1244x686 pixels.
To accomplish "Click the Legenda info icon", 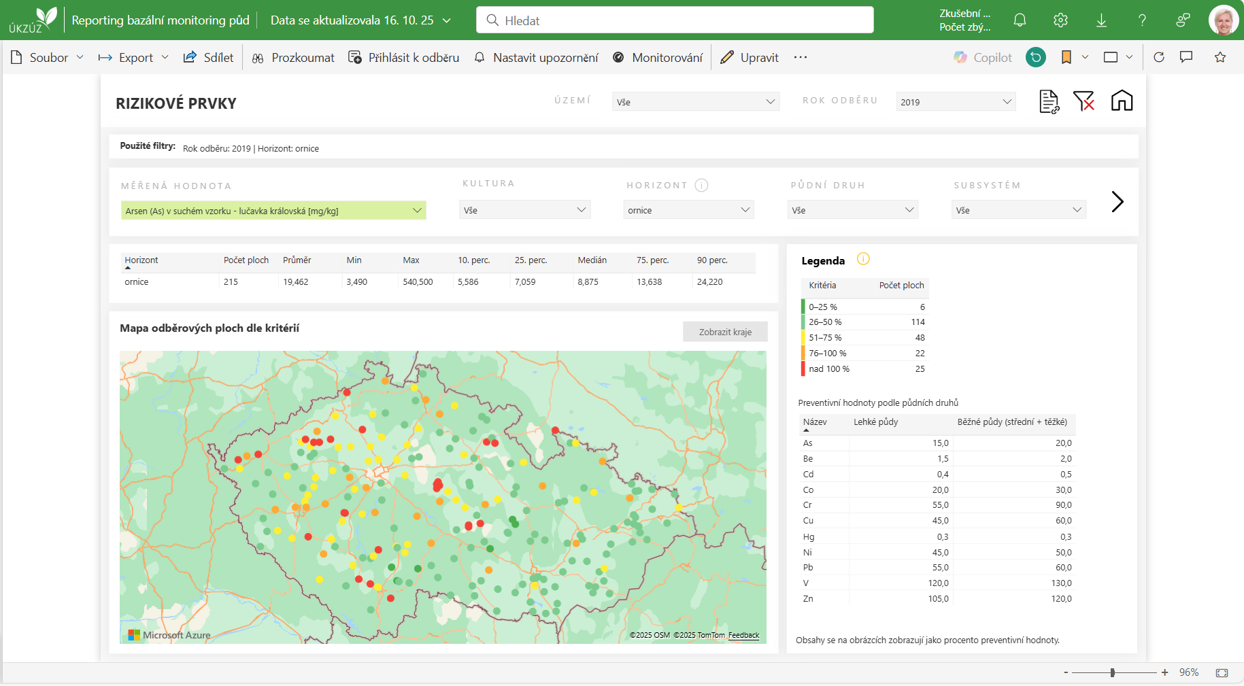I will 863,259.
